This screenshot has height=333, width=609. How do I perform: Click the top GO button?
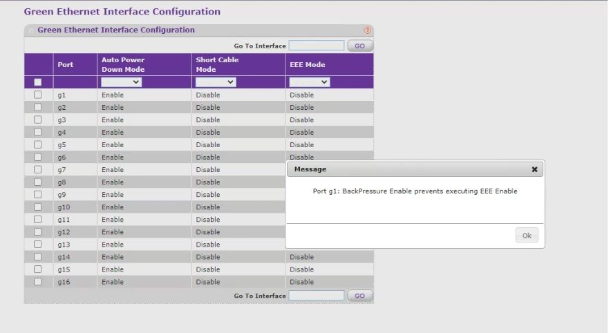(360, 46)
